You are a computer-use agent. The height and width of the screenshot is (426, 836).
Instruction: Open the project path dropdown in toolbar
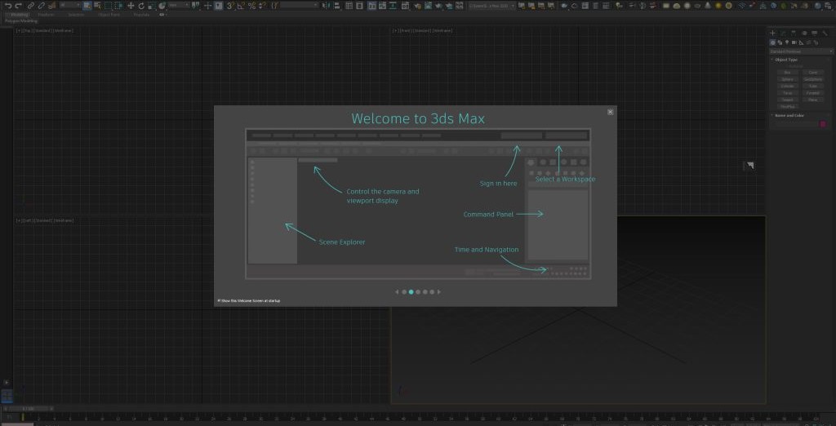point(493,6)
